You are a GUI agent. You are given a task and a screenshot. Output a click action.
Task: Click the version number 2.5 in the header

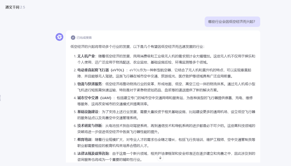point(22,7)
